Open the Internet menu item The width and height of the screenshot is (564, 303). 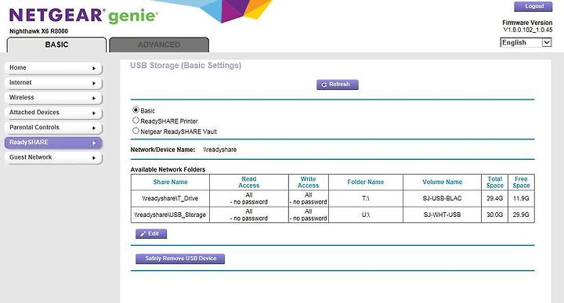point(53,83)
